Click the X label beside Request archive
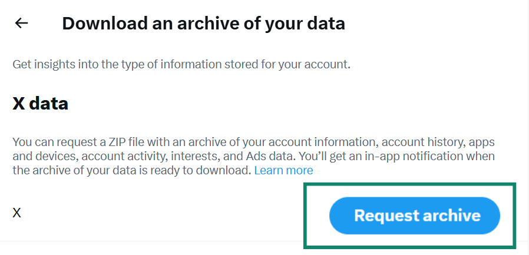The height and width of the screenshot is (255, 529). pos(17,213)
